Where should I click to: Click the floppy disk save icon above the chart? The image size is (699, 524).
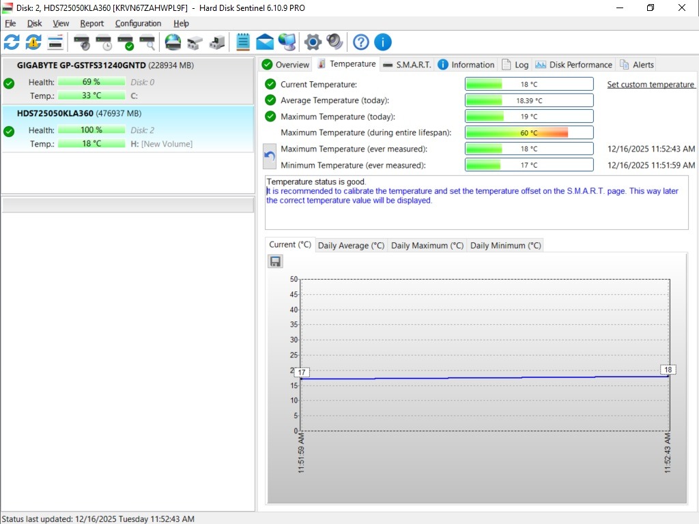click(x=275, y=261)
